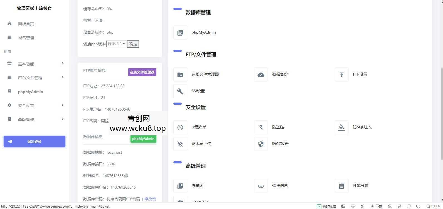This screenshot has width=443, height=209.
Task: Open the 数据备份 cloud icon
Action: [261, 74]
